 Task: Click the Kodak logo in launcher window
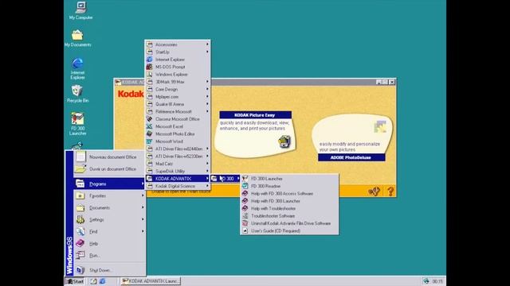[x=131, y=94]
